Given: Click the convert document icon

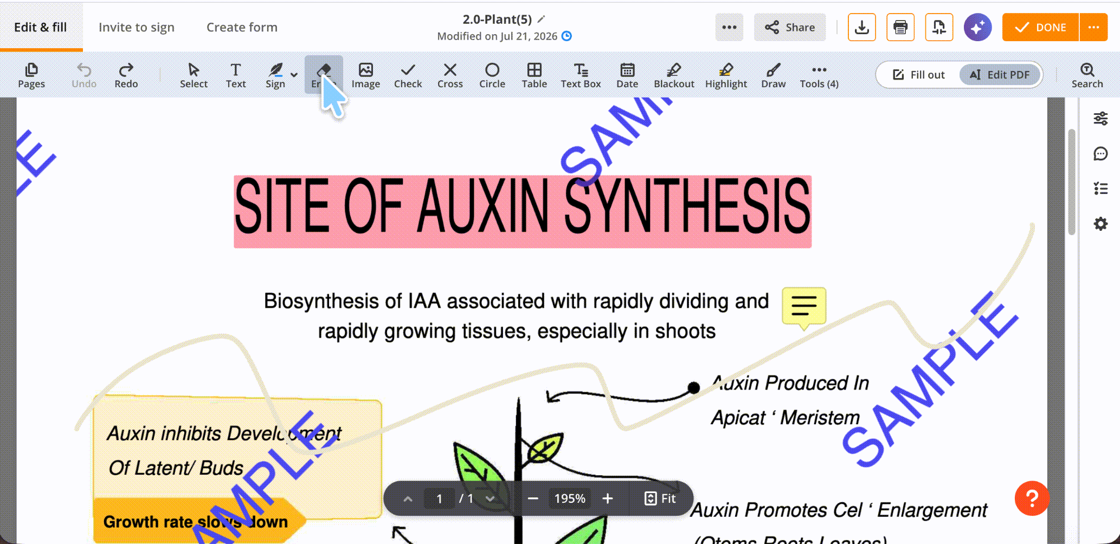Looking at the screenshot, I should tap(939, 27).
